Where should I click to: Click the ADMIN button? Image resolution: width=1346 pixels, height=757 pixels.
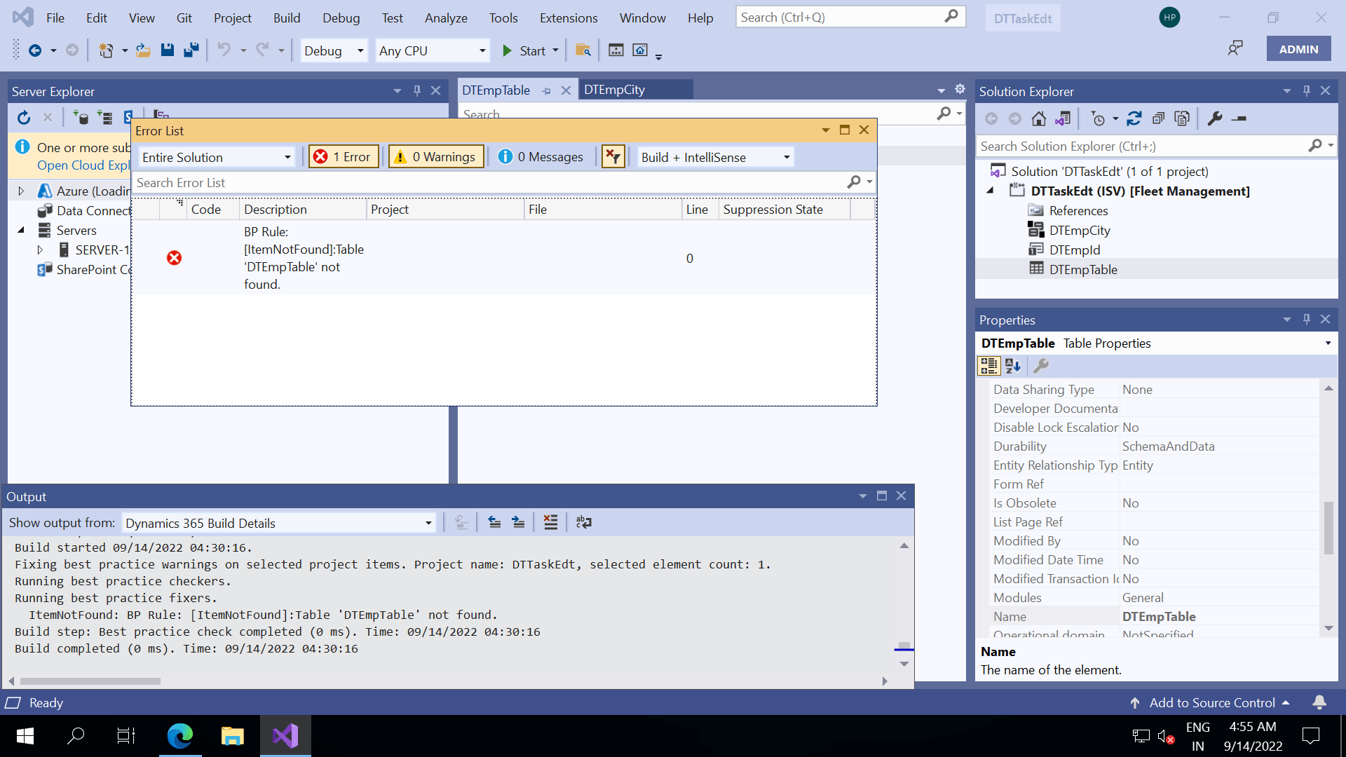[x=1298, y=49]
